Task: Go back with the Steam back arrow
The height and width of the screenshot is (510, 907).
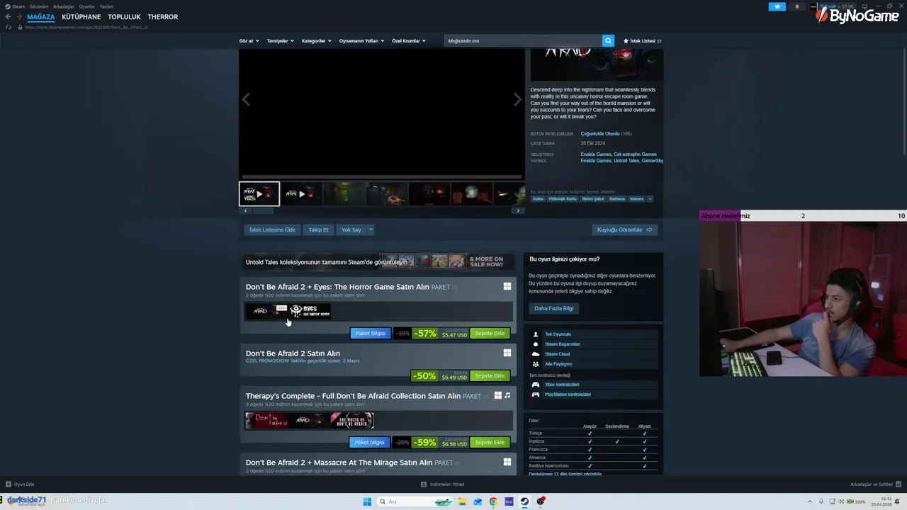Action: point(8,17)
